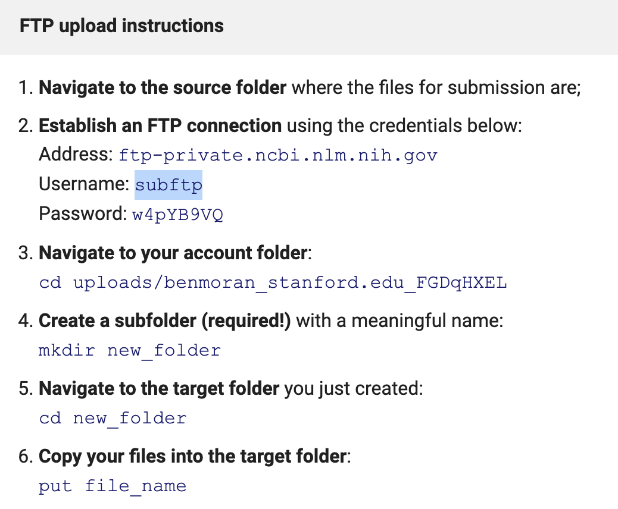Click "using the credentials below" text
618x509 pixels.
point(403,126)
